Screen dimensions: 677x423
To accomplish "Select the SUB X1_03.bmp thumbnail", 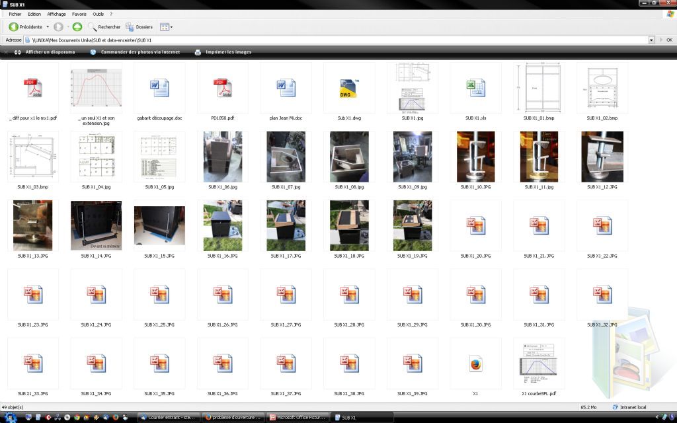I will [x=33, y=157].
